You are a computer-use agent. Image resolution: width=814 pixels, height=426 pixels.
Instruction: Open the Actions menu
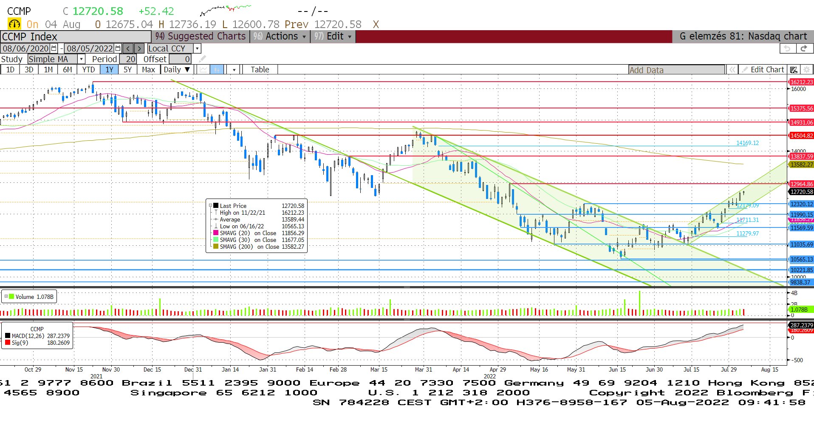[281, 37]
